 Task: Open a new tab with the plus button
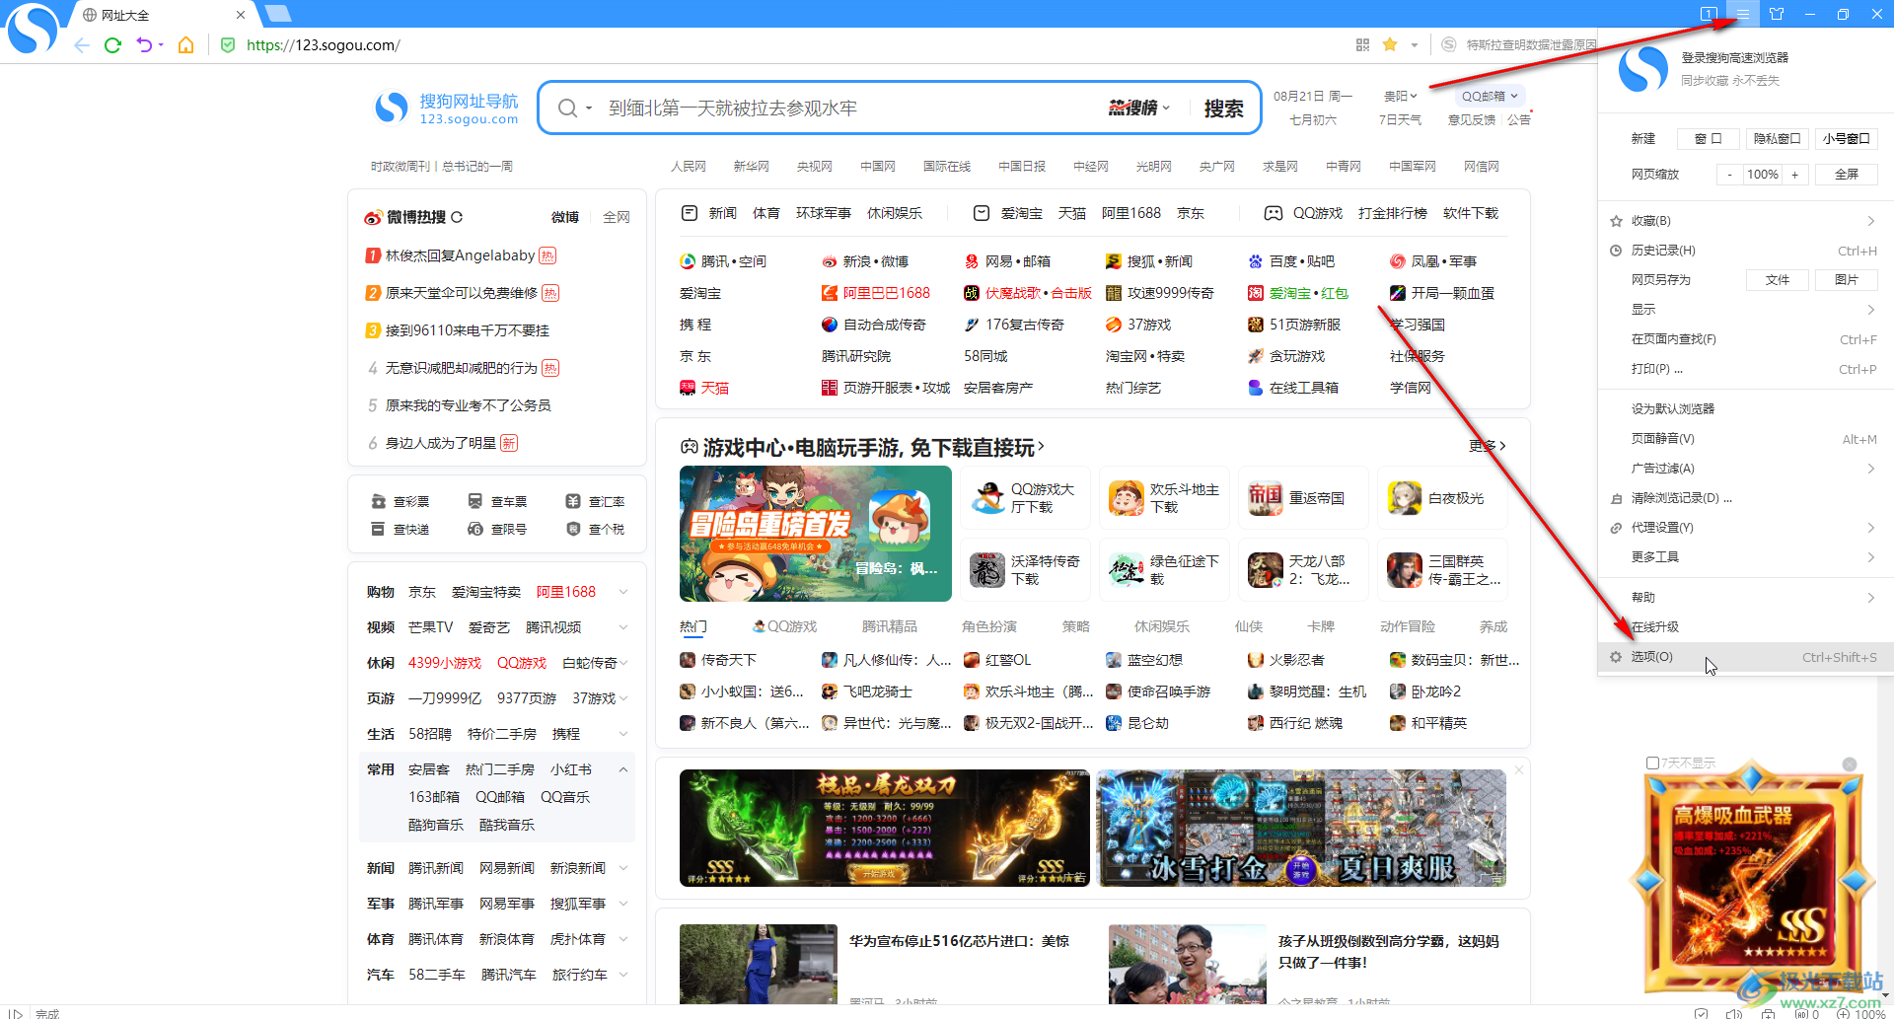(x=278, y=13)
